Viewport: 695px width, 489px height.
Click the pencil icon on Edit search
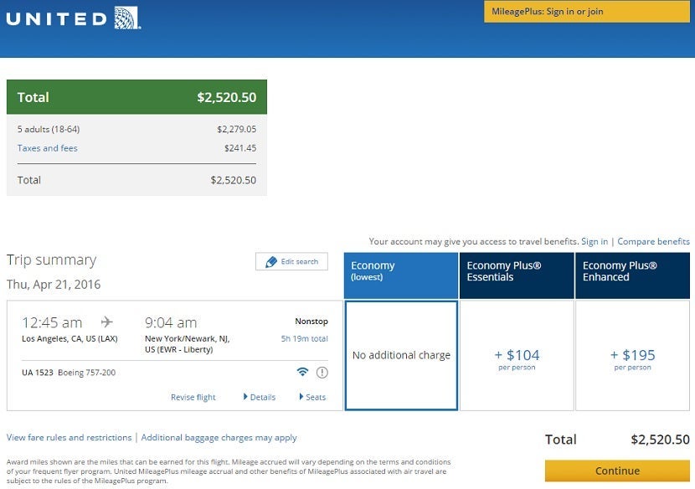[x=270, y=262]
